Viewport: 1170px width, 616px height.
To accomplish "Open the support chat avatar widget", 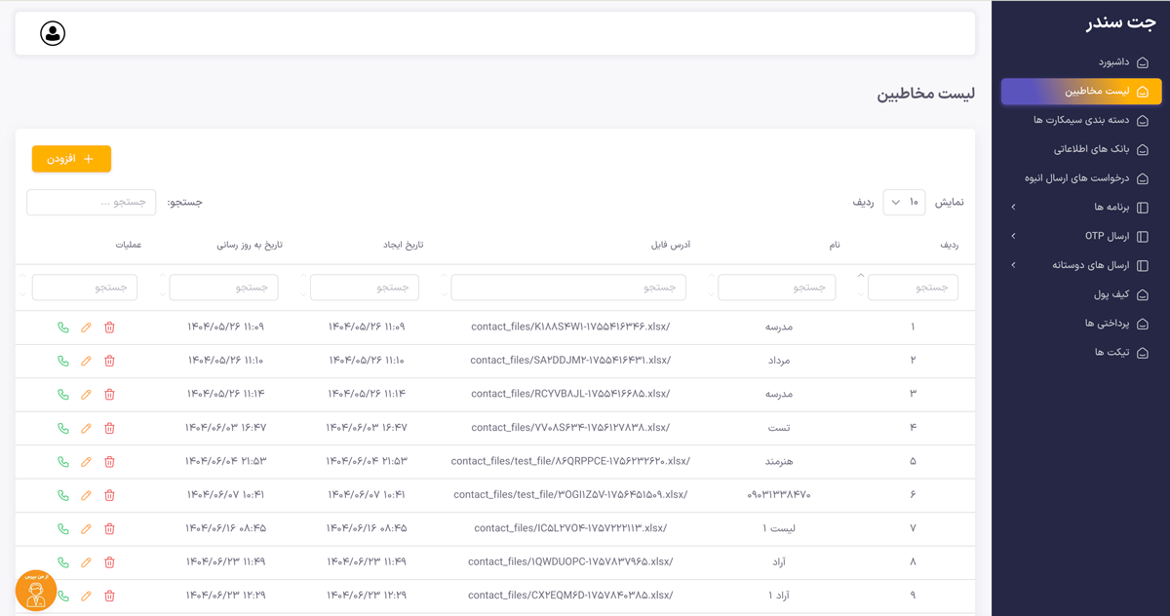I will (36, 591).
